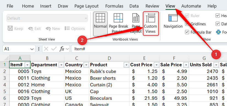The height and width of the screenshot is (106, 227).
Task: Select Units Sold value 1010
Action: tap(204, 92)
